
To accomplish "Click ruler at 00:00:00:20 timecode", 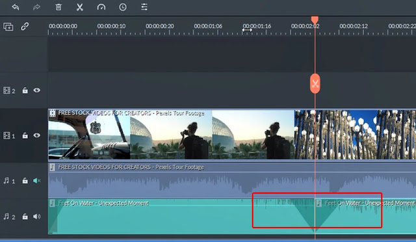I will point(160,26).
